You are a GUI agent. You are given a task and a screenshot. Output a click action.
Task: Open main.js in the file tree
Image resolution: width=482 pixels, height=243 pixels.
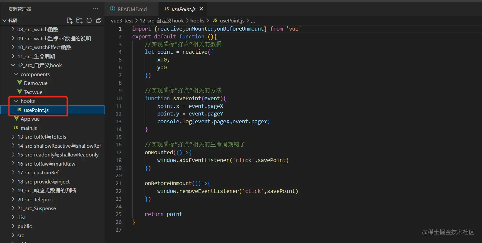(x=29, y=128)
